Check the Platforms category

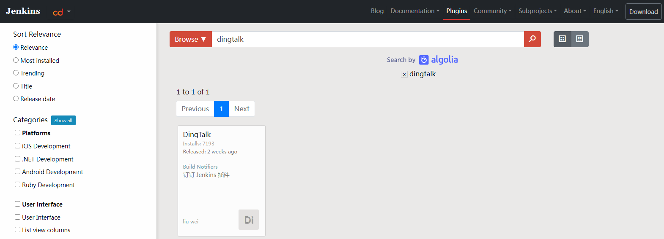(18, 133)
